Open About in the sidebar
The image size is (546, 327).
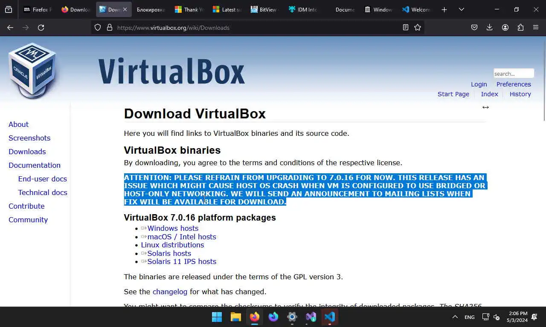tap(18, 124)
